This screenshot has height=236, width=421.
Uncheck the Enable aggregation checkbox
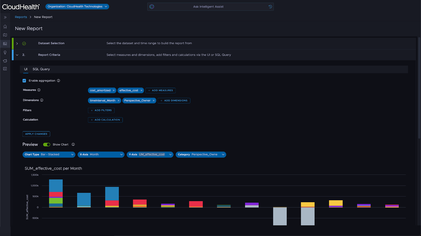coord(24,81)
